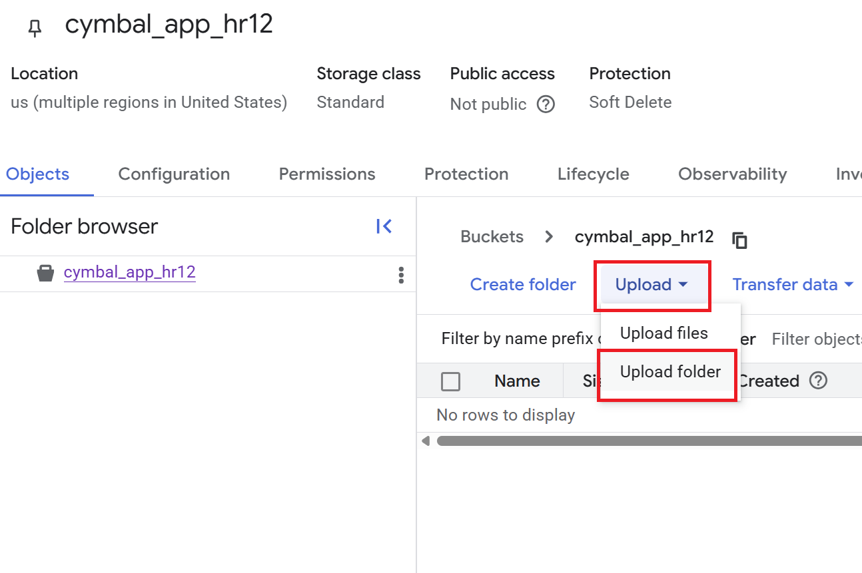Toggle the select-all checkbox in the table header
Viewport: 862px width, 573px height.
click(x=451, y=381)
